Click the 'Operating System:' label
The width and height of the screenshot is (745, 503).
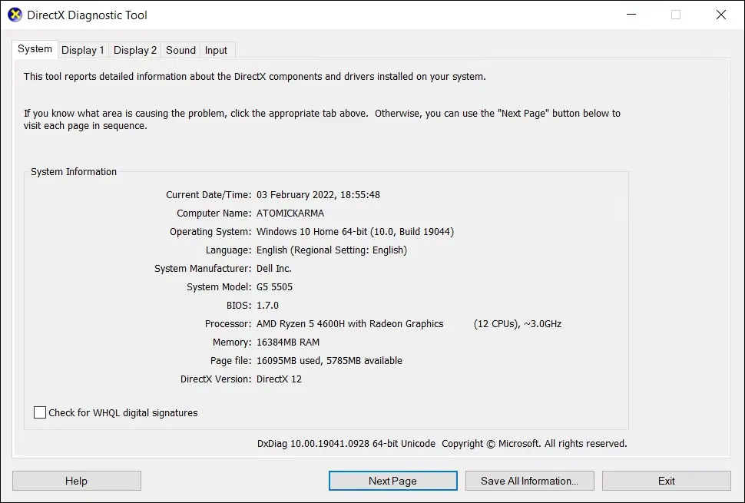210,232
